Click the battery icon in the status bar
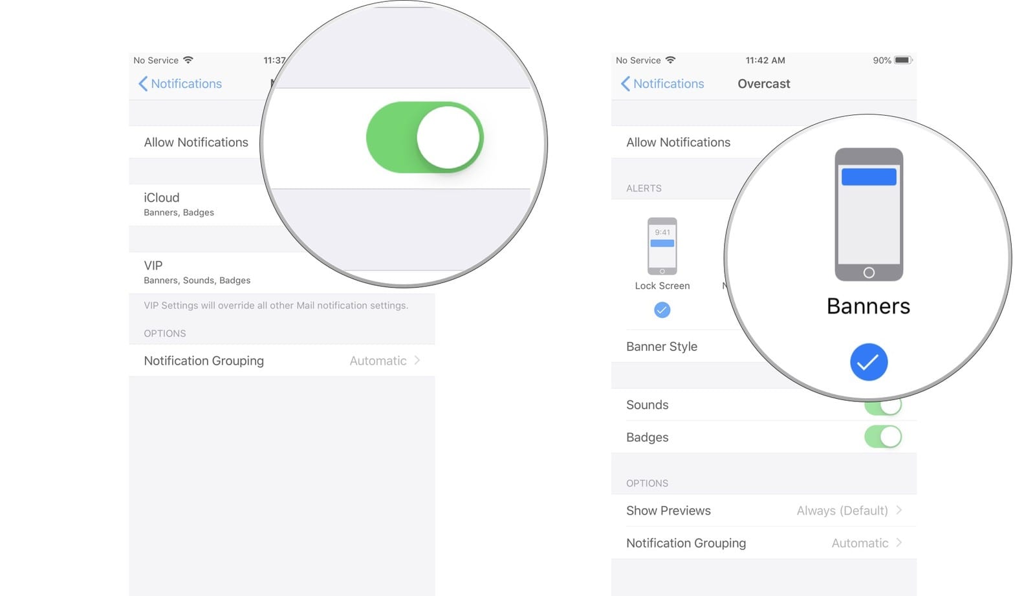This screenshot has height=596, width=1035. (903, 60)
